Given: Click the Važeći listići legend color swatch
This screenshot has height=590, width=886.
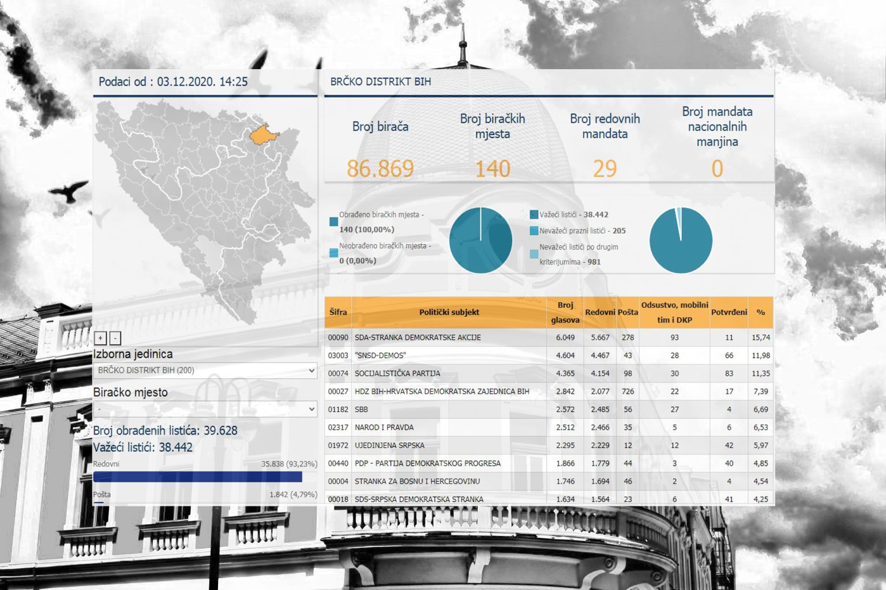Looking at the screenshot, I should 534,215.
